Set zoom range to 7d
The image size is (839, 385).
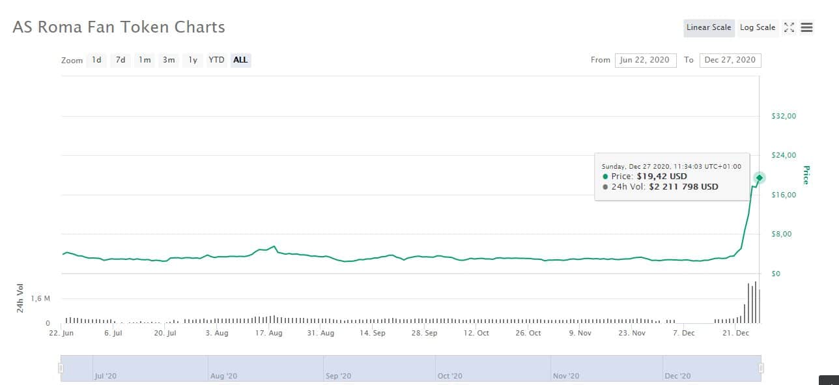pos(121,60)
